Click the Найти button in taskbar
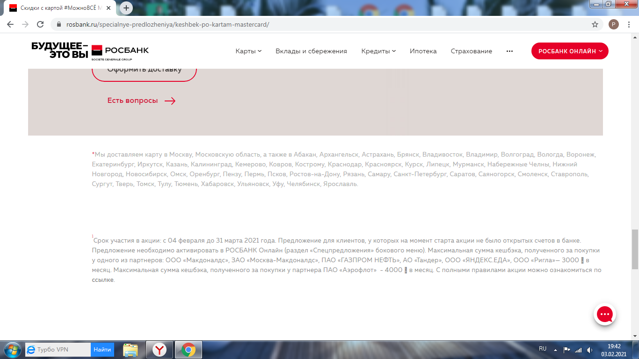Viewport: 639px width, 359px height. tap(102, 349)
